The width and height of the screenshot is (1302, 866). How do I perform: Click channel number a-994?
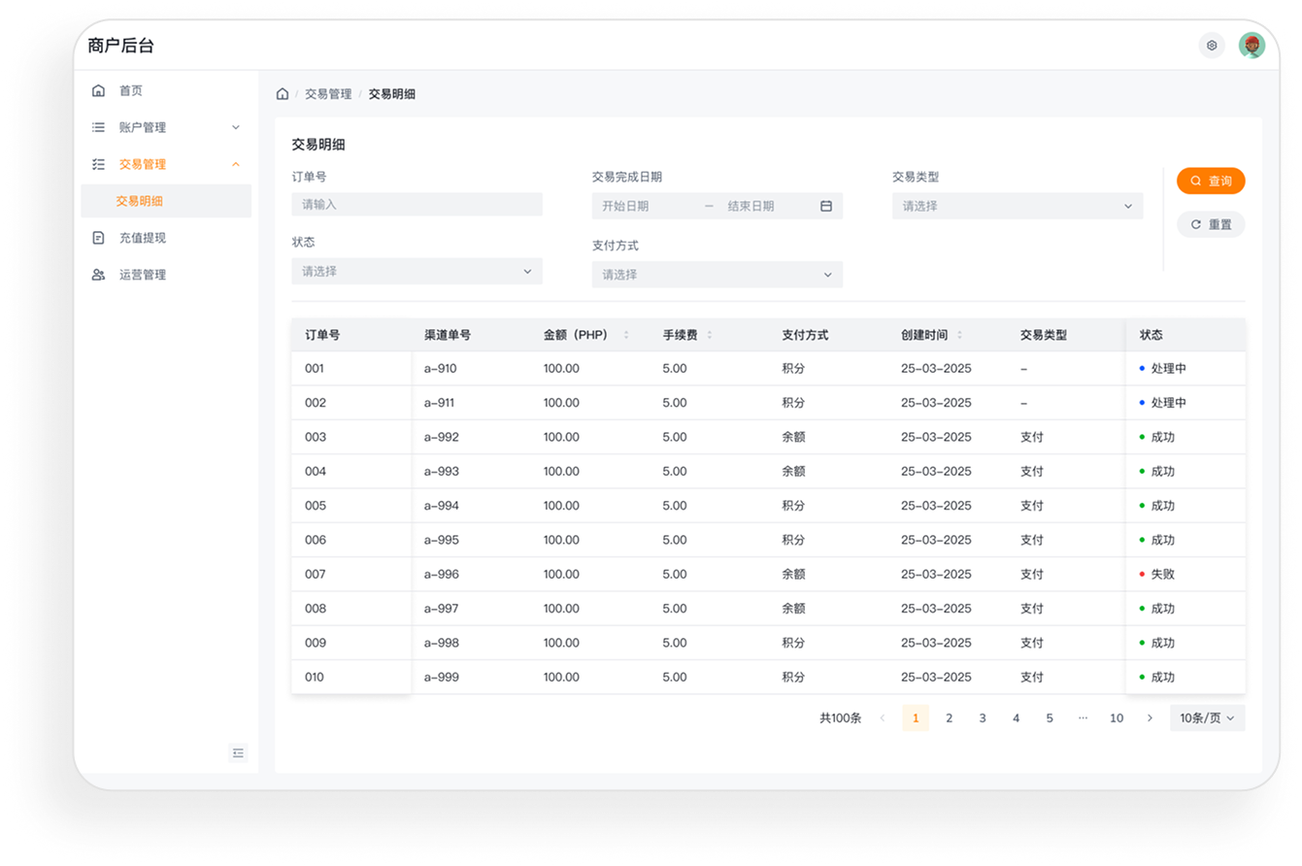coord(442,506)
